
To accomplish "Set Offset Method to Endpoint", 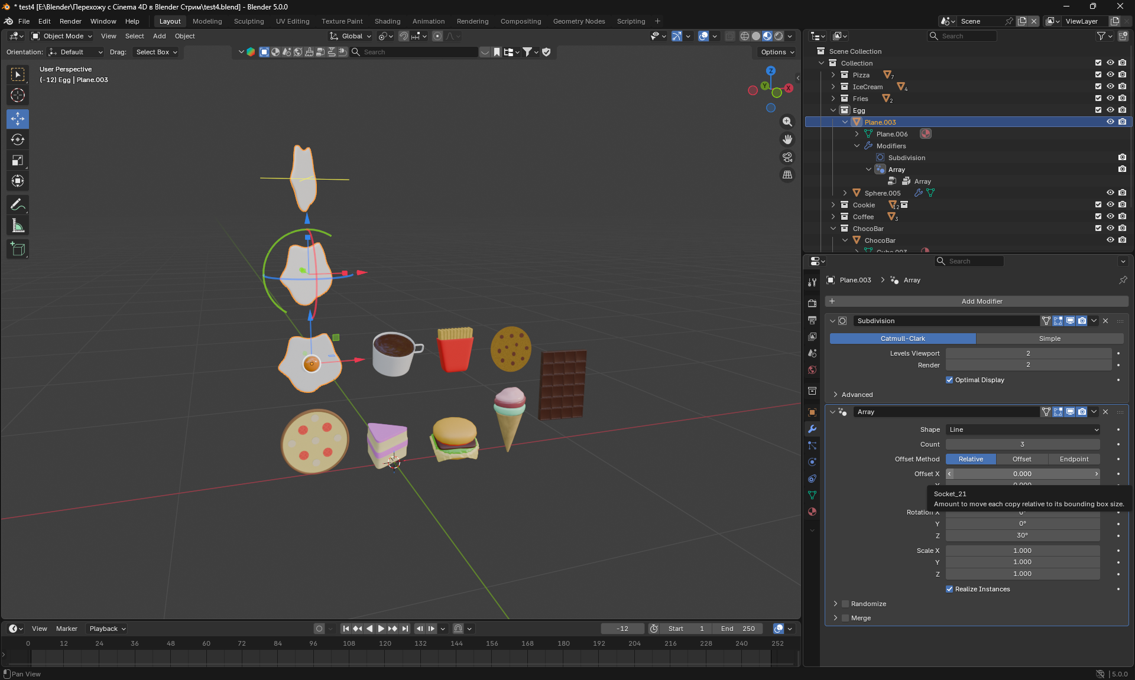I will click(x=1074, y=459).
